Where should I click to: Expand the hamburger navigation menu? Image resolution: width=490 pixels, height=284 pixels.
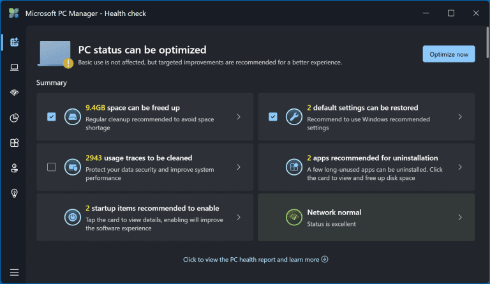tap(14, 272)
